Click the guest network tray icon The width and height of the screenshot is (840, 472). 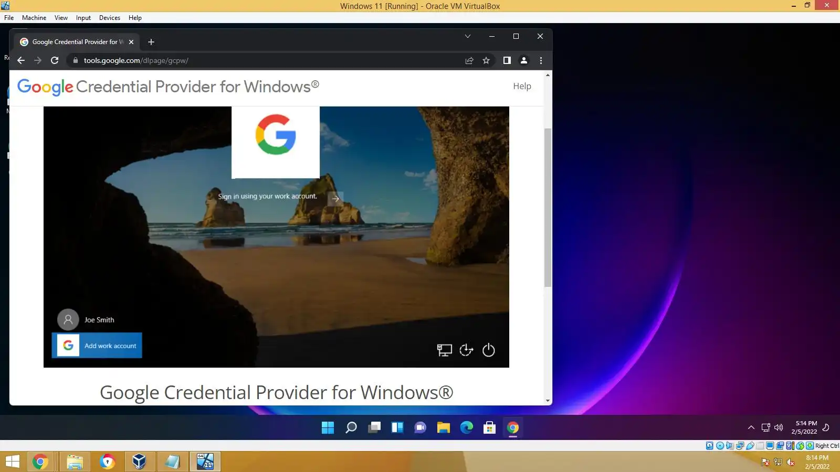[766, 427]
